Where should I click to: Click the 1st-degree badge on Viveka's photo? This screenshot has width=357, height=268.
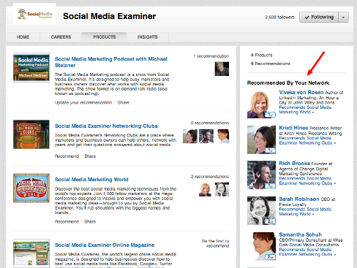[x=270, y=115]
